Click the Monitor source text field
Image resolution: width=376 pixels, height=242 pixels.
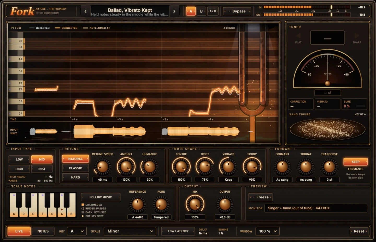316,208
